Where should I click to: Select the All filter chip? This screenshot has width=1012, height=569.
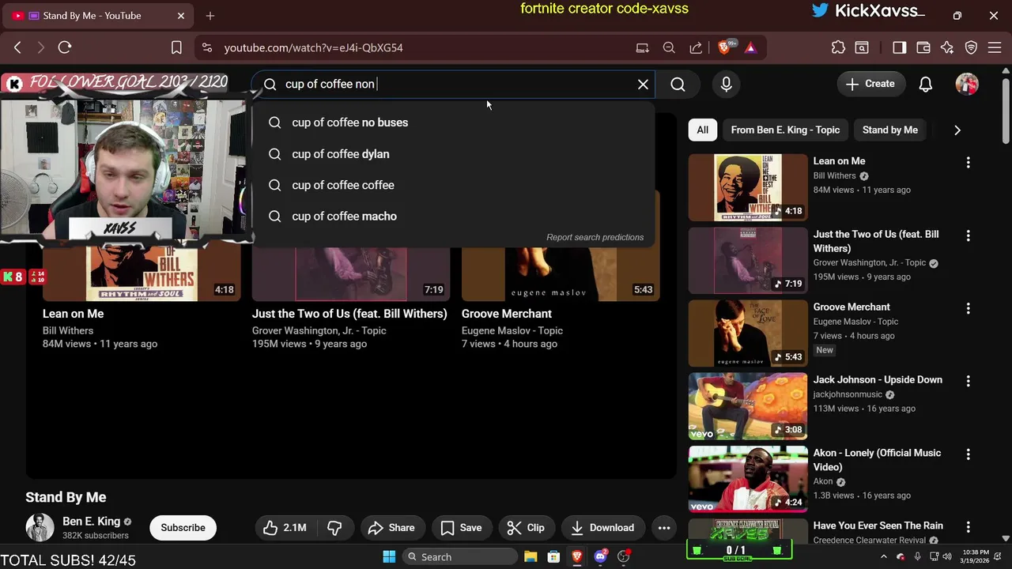(x=702, y=130)
